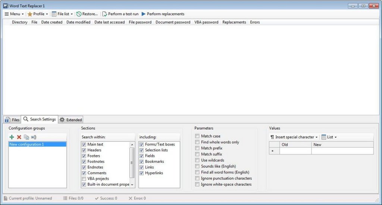Uncheck the Hyperlinks option
The width and height of the screenshot is (382, 205).
point(141,173)
